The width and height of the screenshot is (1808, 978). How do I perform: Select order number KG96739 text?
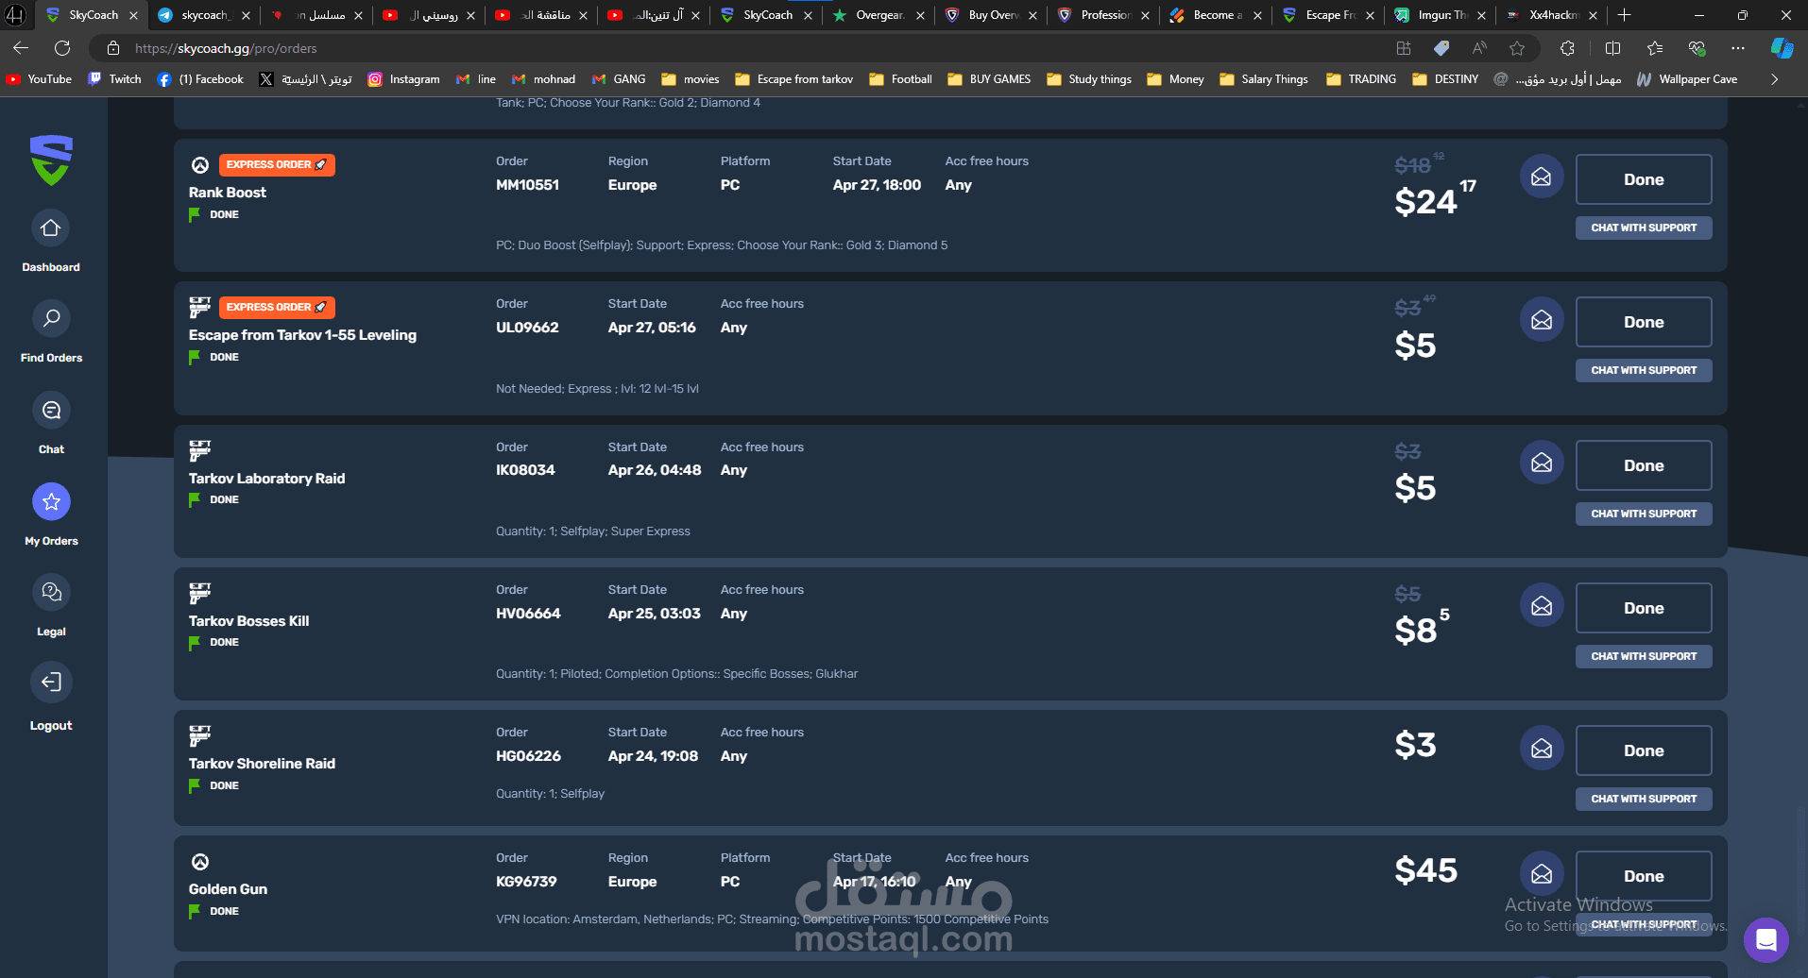pyautogui.click(x=526, y=882)
